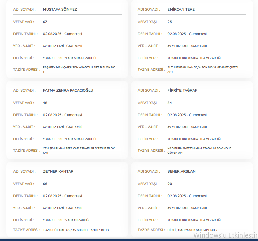Select the Yukarı Tekke 85.Ada Mezarlığı burial place
258x241 pixels.
pyautogui.click(x=66, y=220)
